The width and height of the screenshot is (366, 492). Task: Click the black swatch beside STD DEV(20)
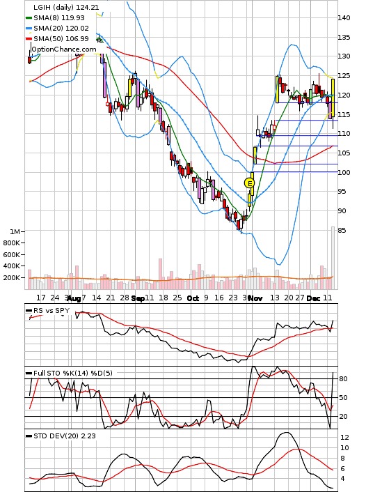click(29, 436)
